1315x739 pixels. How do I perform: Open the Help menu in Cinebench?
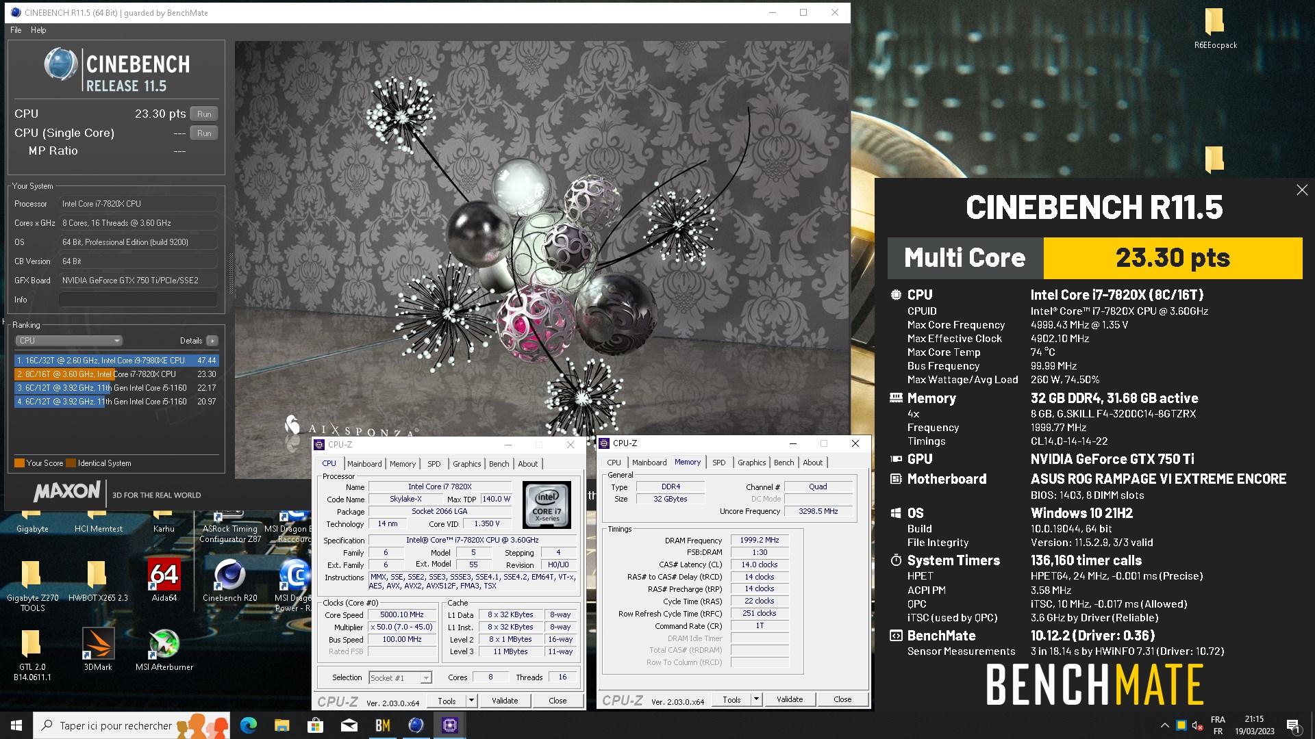pos(38,30)
